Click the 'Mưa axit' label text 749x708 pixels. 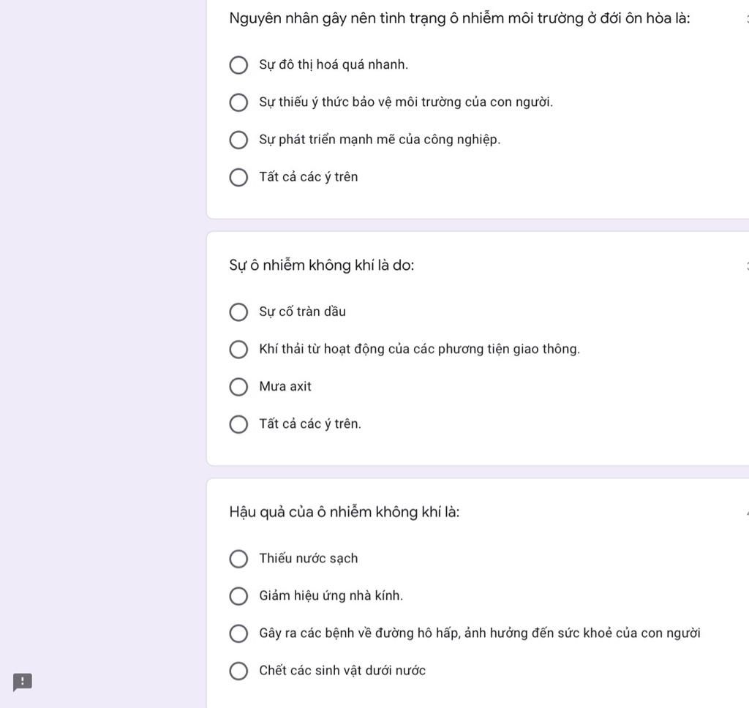[285, 386]
